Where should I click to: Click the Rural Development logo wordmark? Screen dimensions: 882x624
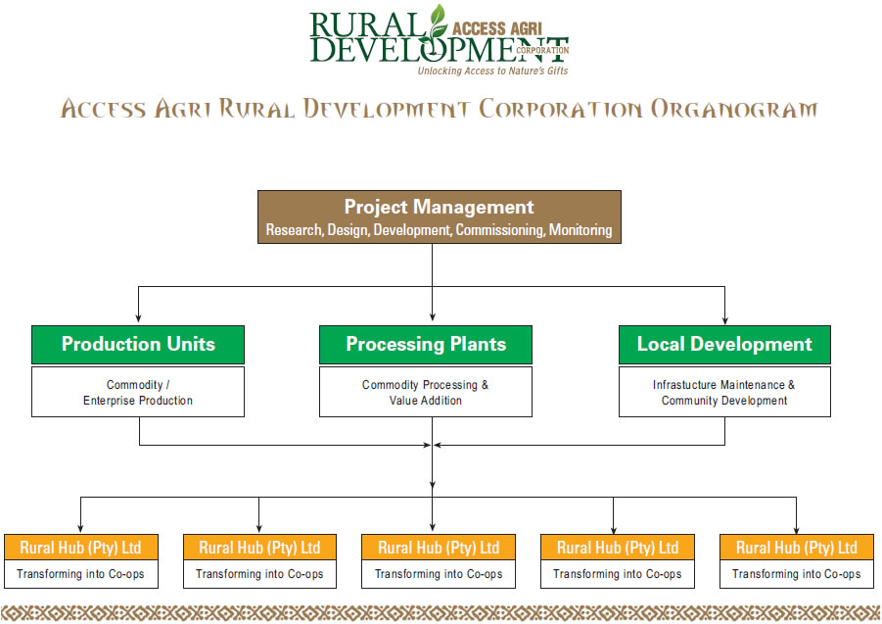[x=439, y=37]
